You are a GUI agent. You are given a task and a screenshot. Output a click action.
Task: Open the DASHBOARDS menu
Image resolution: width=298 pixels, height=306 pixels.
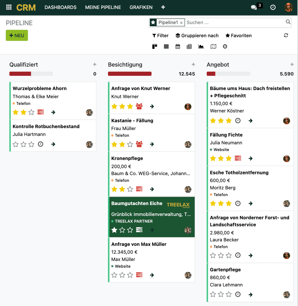[x=61, y=8]
